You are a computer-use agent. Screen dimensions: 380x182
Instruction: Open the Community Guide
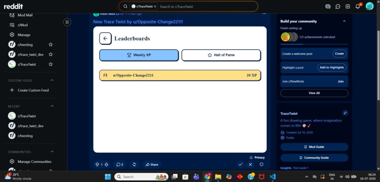(314, 158)
